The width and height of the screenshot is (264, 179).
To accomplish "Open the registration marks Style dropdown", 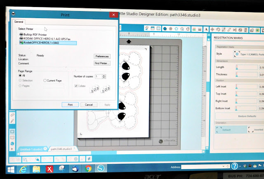I will pos(249,54).
